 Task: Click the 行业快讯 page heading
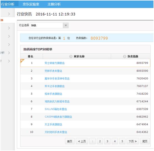tap(24, 14)
